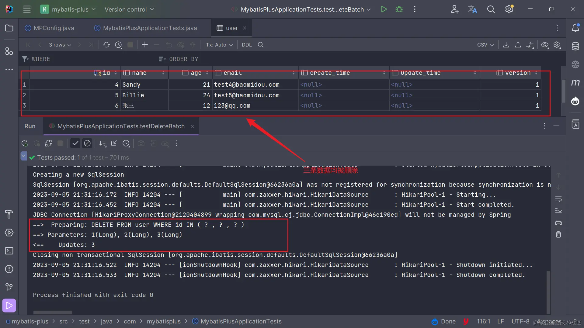Toggle auto-test rerun in Run toolbar
Viewport: 584px width, 328px height.
pos(48,143)
